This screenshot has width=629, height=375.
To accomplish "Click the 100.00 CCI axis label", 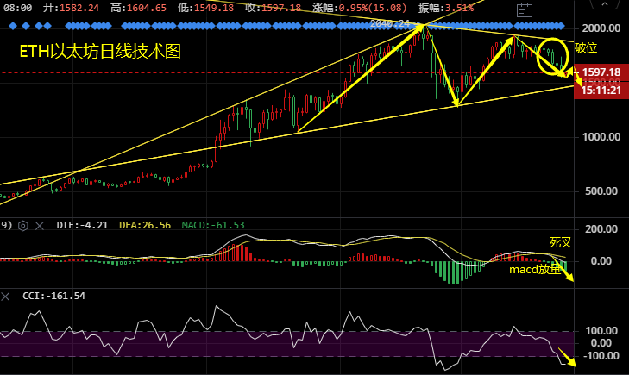I will [x=601, y=331].
